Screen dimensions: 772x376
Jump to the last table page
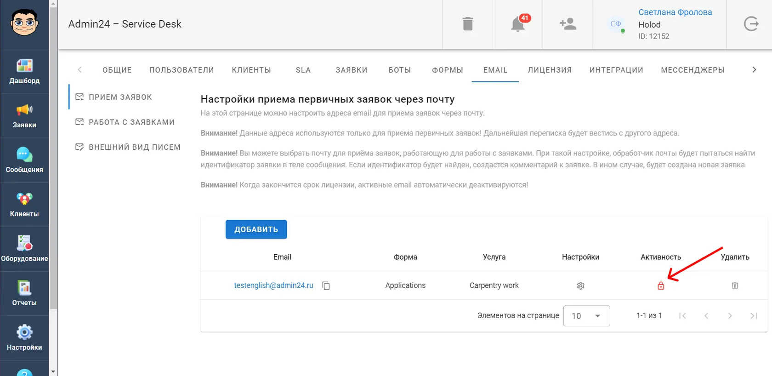[x=754, y=316]
